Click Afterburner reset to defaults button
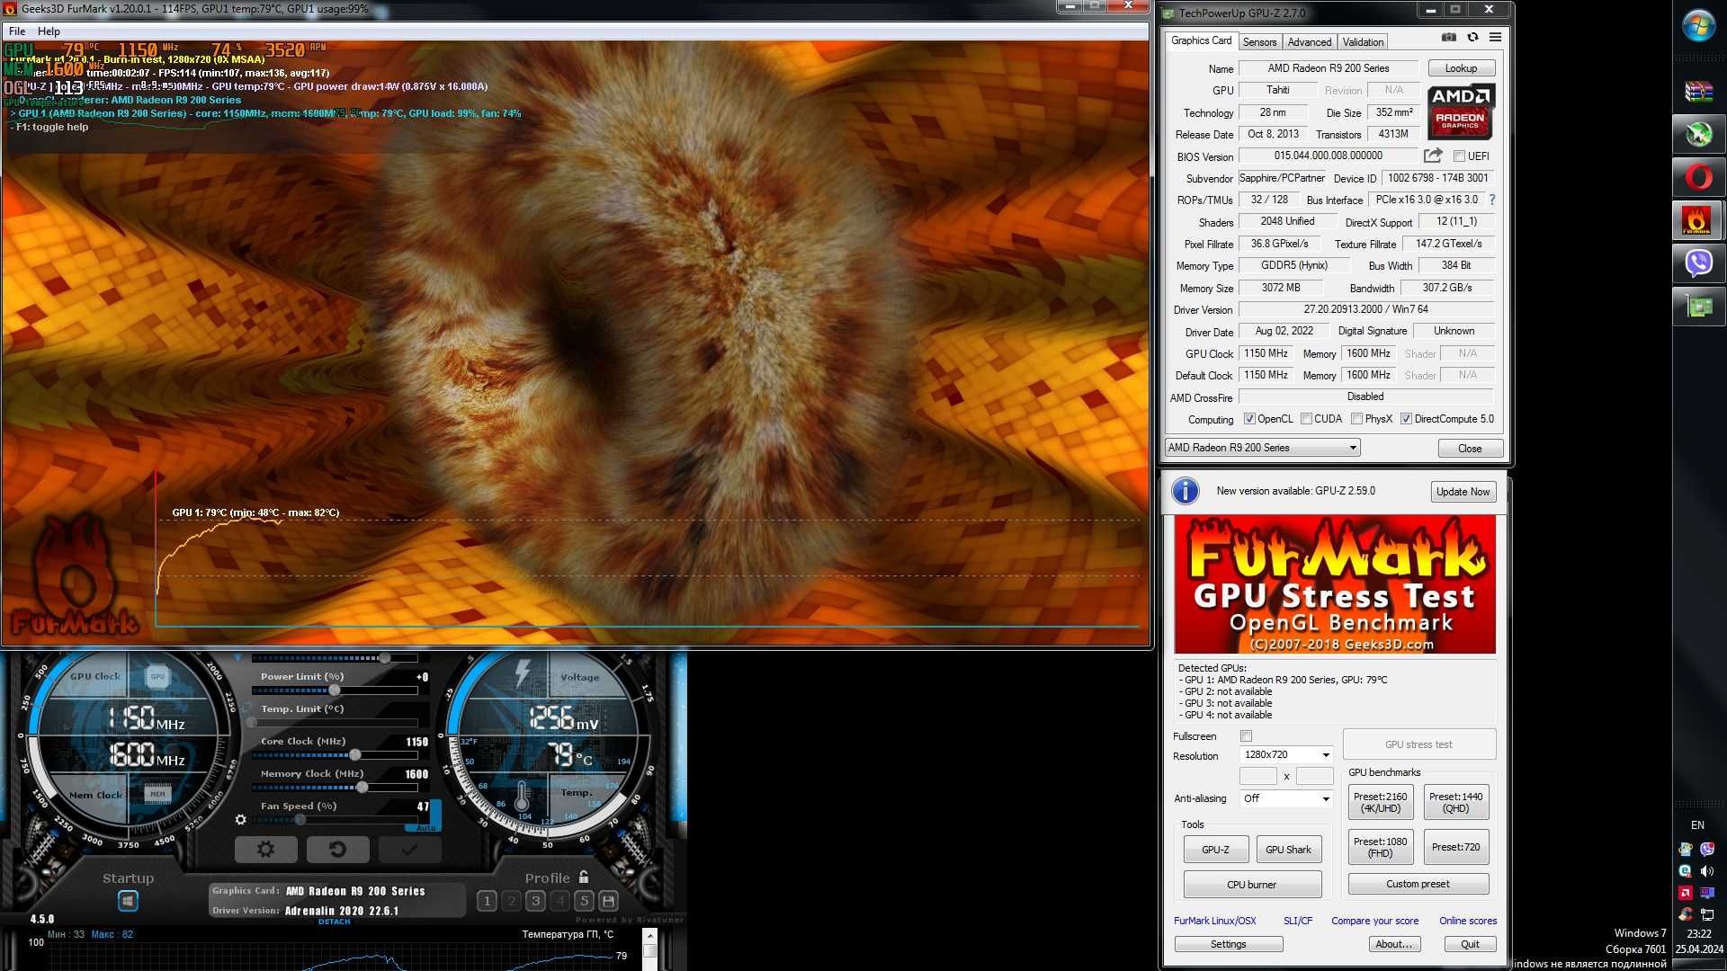Viewport: 1727px width, 971px height. click(x=337, y=849)
